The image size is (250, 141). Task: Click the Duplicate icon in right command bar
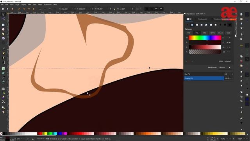coord(241,56)
